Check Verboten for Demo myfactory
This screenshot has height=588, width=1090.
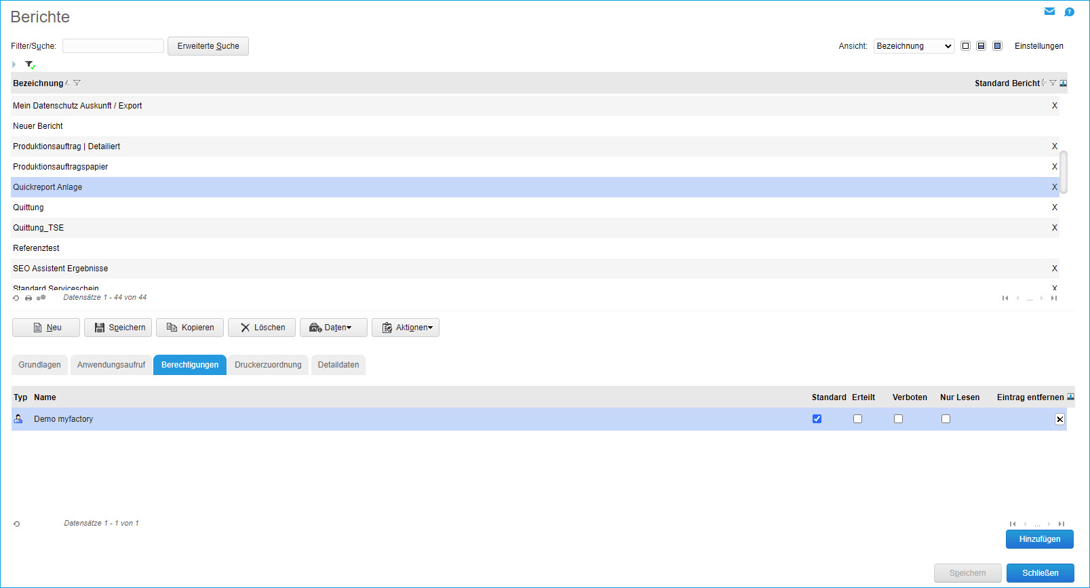(898, 419)
